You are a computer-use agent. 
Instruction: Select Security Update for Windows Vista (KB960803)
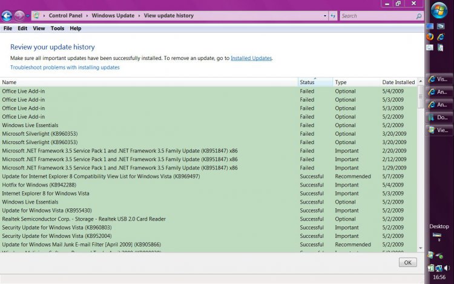[x=208, y=228]
